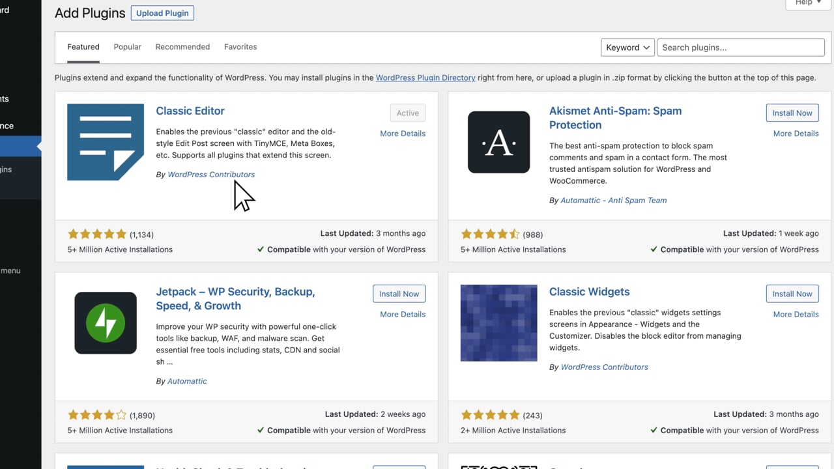
Task: Focus the Search plugins input field
Action: tap(741, 48)
